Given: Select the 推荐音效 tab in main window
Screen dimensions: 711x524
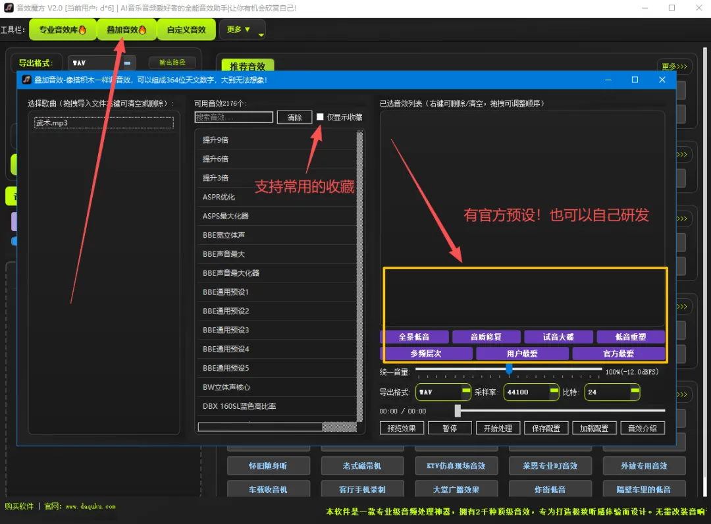Looking at the screenshot, I should (x=248, y=66).
